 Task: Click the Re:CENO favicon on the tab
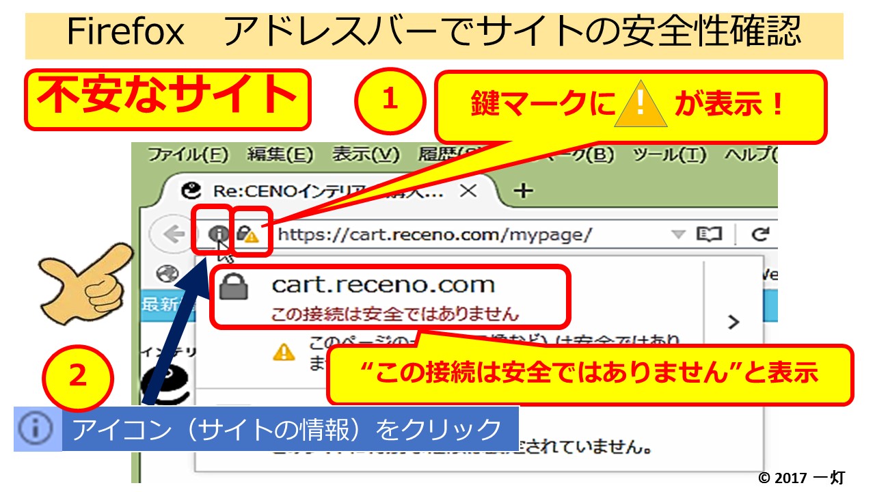coord(192,191)
